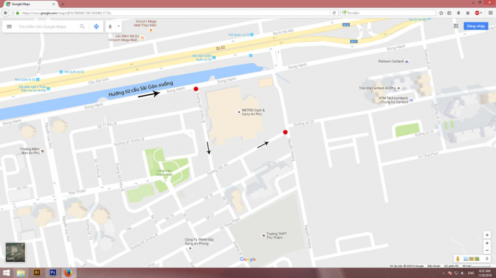Click the Điều khoản link

434,266
